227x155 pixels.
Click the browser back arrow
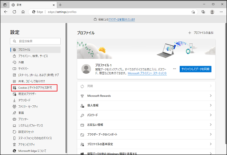[6, 12]
